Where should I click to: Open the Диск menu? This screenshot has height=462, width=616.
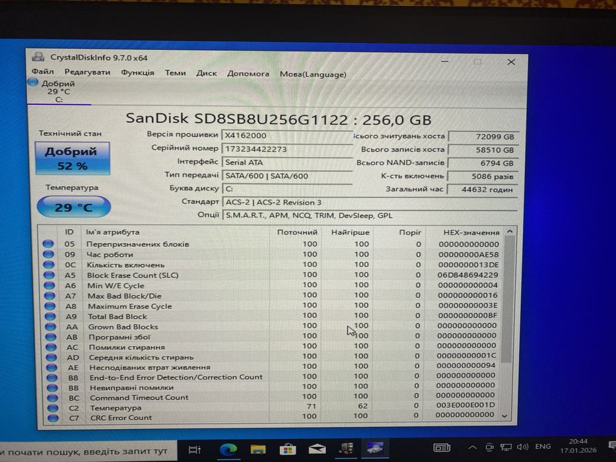coord(207,73)
